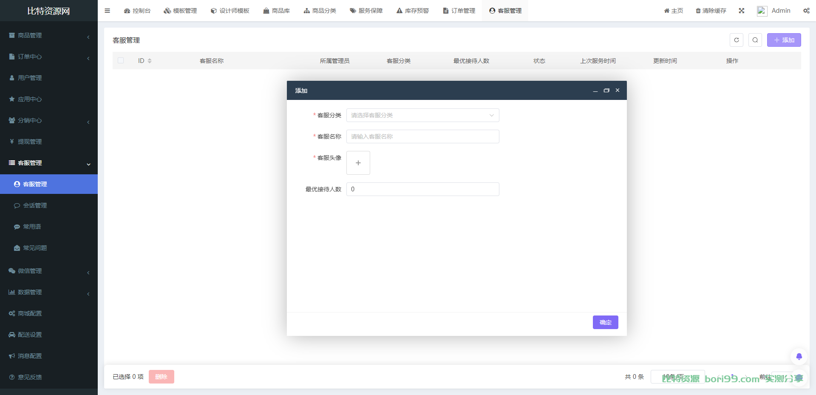Open 会话管理 submenu item
Image resolution: width=816 pixels, height=395 pixels.
click(49, 205)
